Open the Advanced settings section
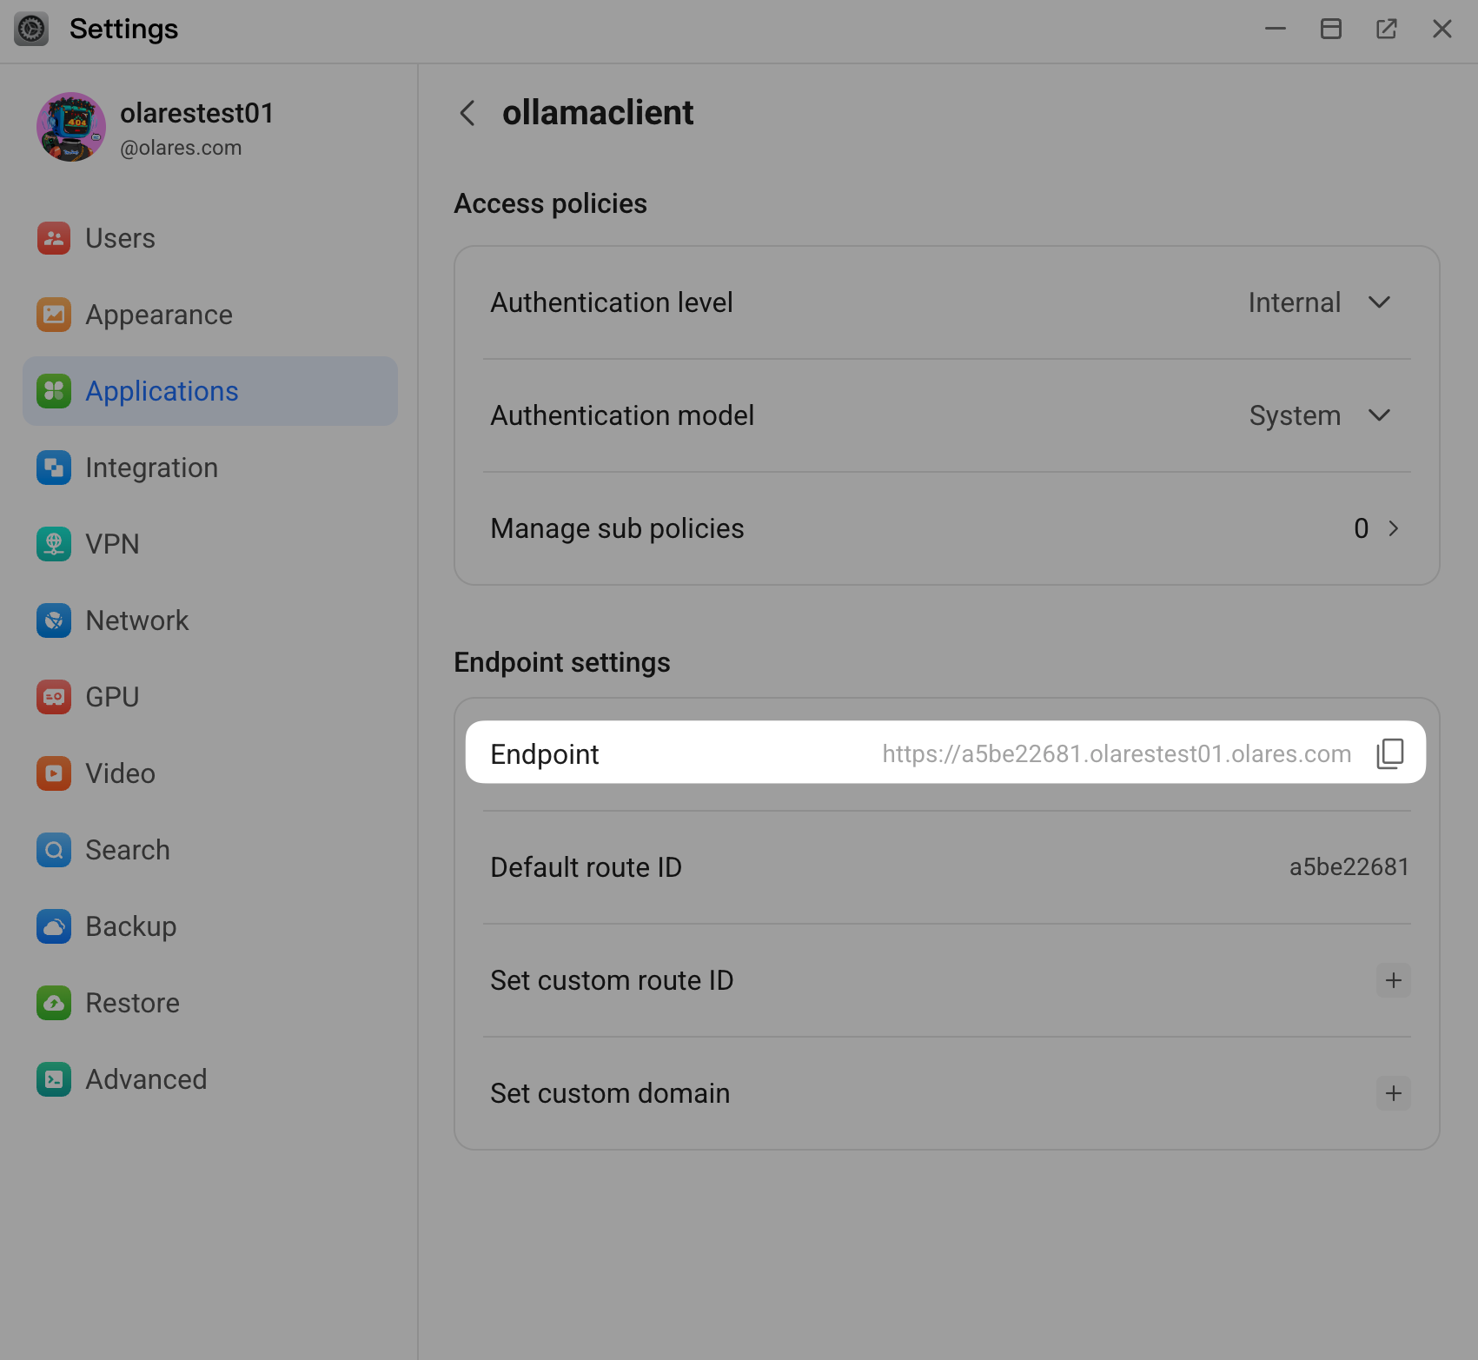The image size is (1478, 1360). point(53,1079)
